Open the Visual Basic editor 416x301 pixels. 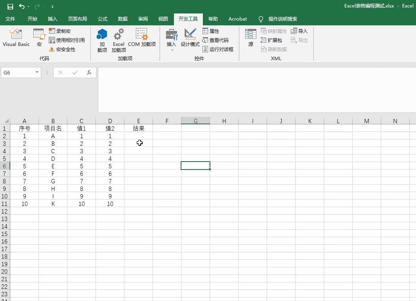click(16, 38)
